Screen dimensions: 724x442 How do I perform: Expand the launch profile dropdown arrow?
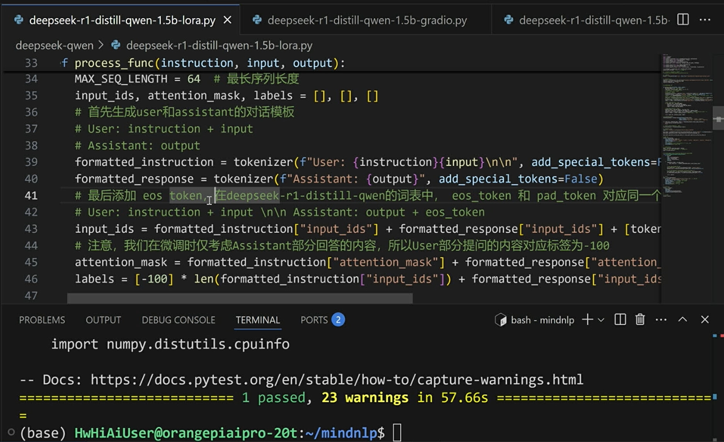[601, 320]
